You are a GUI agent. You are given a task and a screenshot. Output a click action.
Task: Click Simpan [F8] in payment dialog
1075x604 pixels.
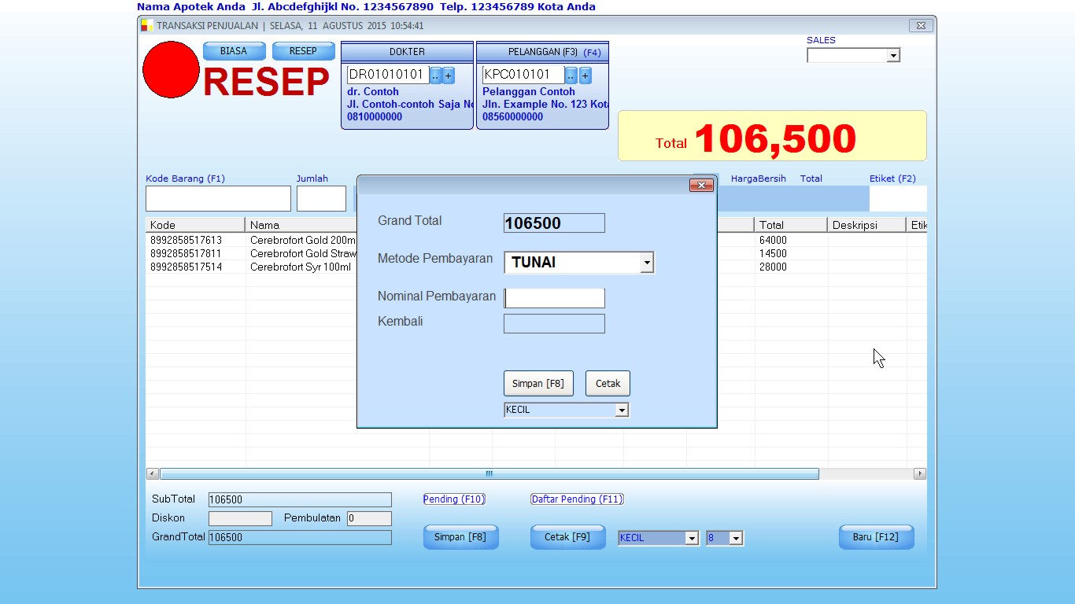(538, 384)
